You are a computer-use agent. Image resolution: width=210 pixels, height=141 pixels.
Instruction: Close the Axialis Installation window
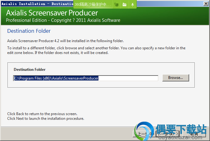pos(206,4)
